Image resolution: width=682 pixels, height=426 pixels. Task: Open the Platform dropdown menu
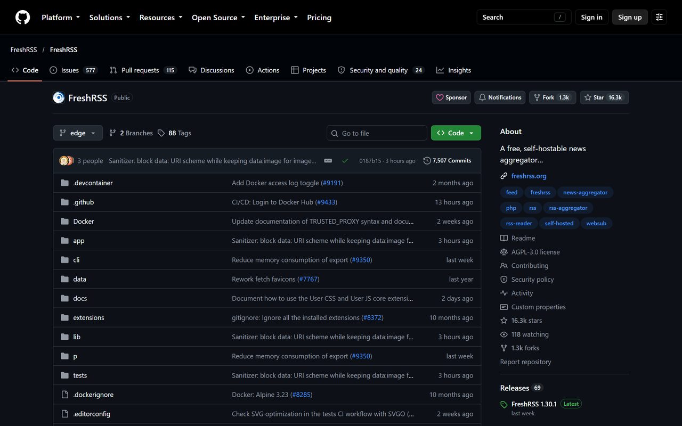(61, 17)
